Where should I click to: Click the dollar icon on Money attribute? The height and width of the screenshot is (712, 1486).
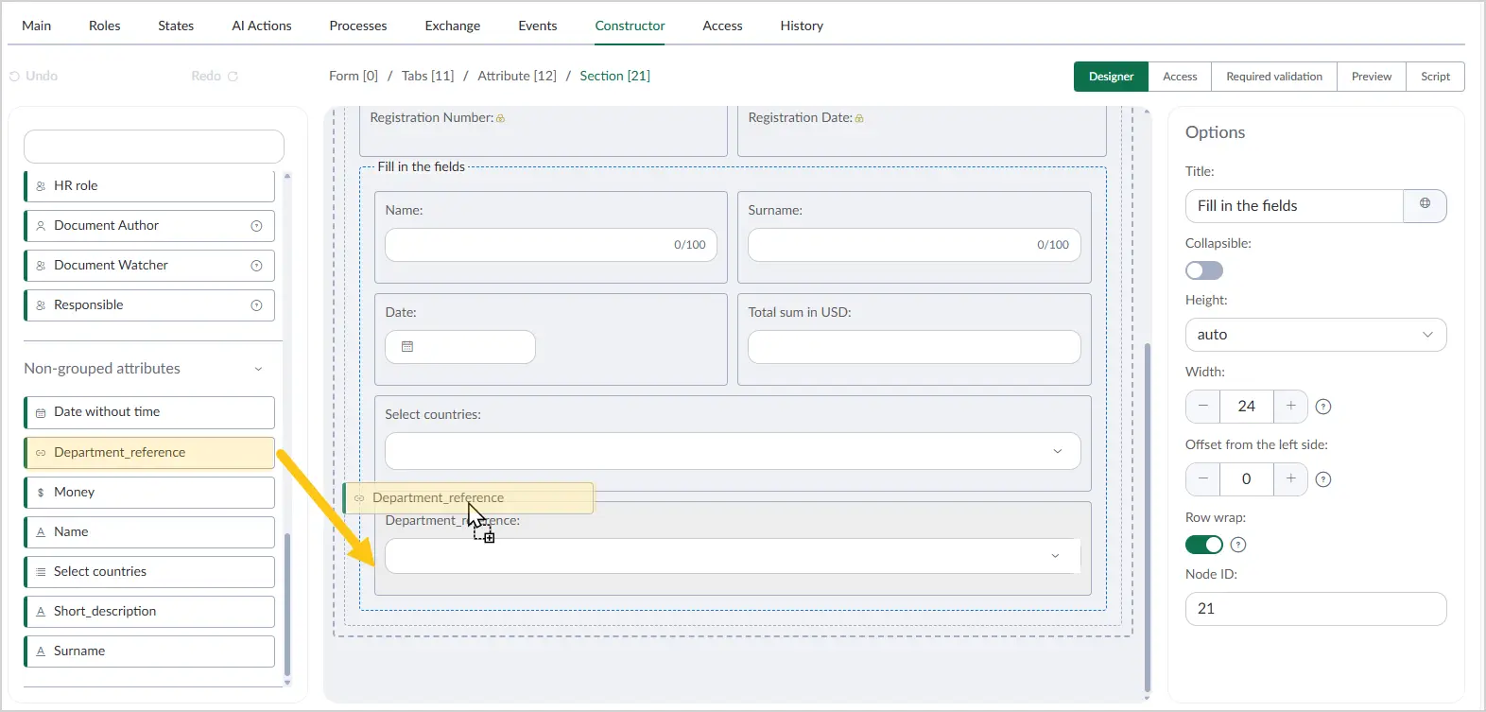pos(41,493)
